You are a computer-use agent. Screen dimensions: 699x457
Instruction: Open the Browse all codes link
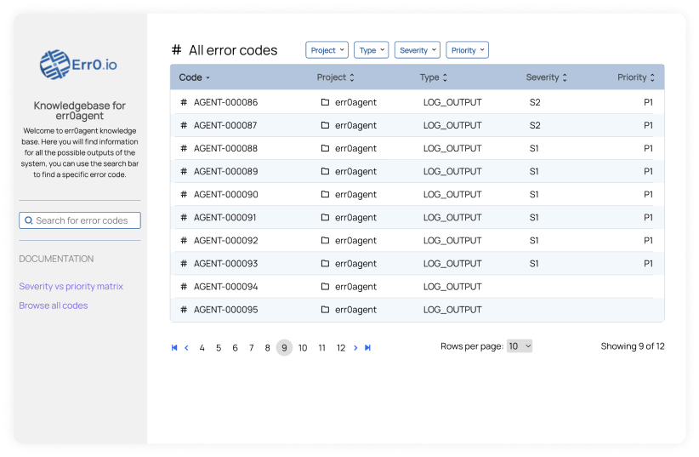point(54,306)
